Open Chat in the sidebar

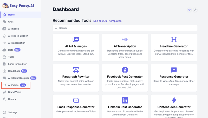[11, 22]
